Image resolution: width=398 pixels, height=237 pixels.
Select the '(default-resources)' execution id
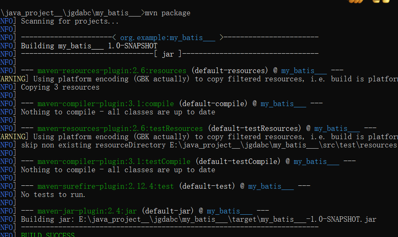(x=230, y=71)
